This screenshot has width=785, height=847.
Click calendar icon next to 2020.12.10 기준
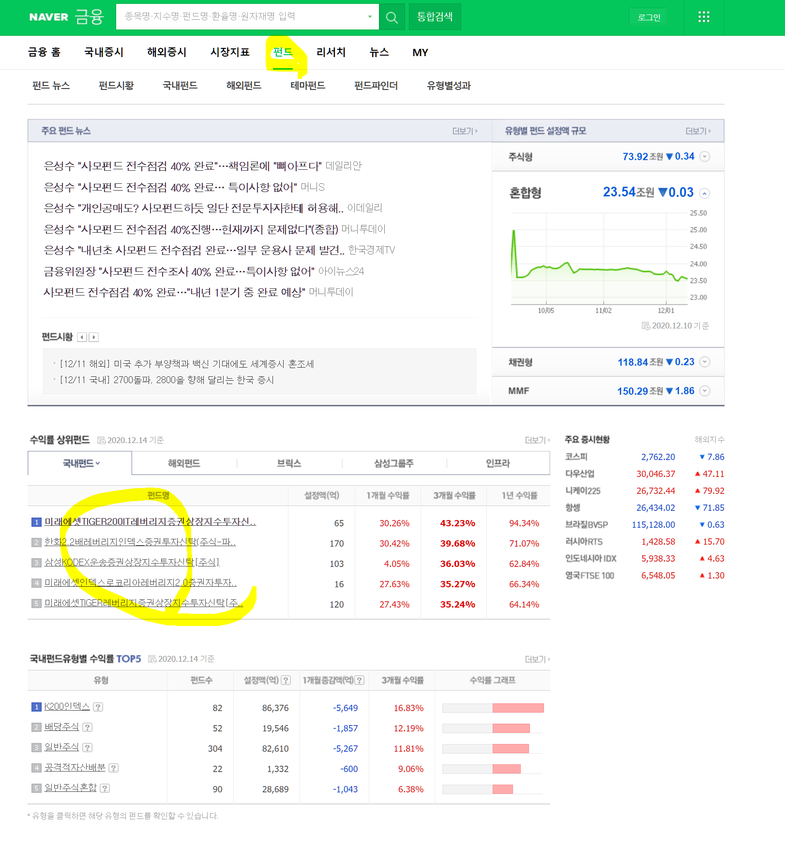tap(646, 326)
